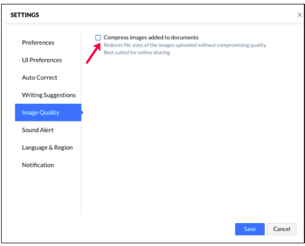Image resolution: width=305 pixels, height=246 pixels.
Task: Switch to UI Preferences
Action: (x=42, y=60)
